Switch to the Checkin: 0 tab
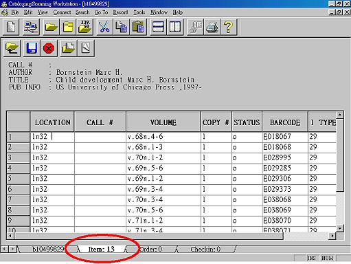The width and height of the screenshot is (351, 264). pos(205,249)
